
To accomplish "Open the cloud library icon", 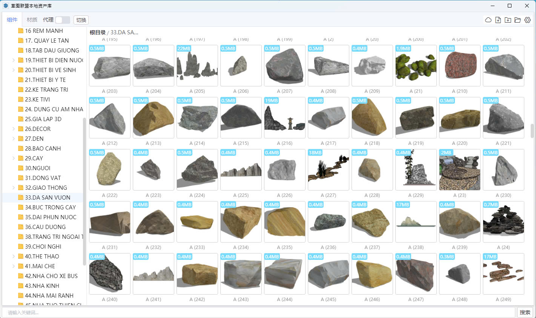I will coord(488,20).
